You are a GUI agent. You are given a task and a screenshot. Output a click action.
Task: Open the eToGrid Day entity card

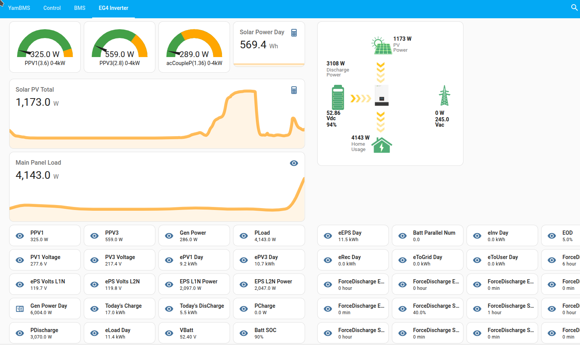[427, 260]
